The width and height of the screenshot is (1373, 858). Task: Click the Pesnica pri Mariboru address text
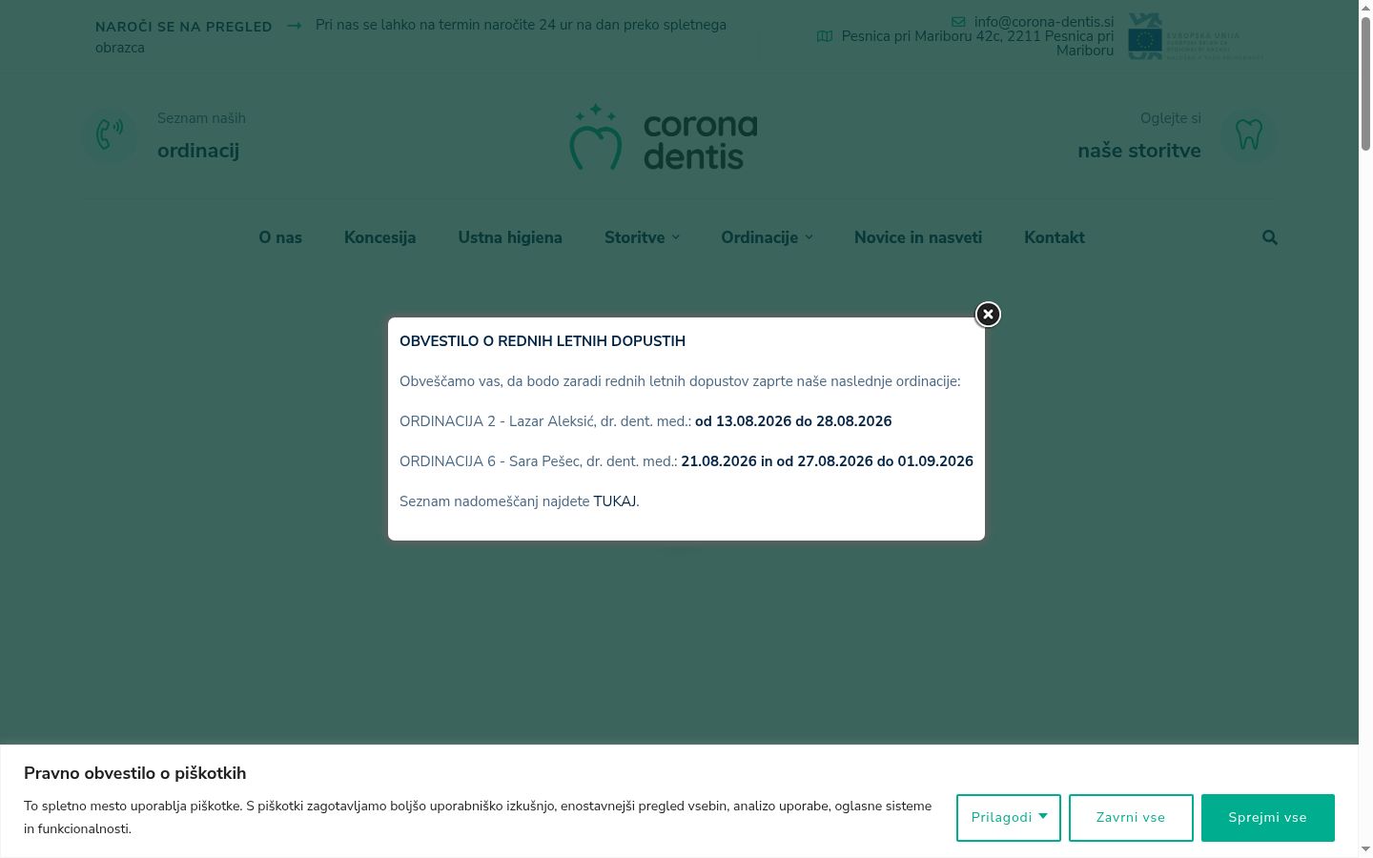[x=977, y=43]
